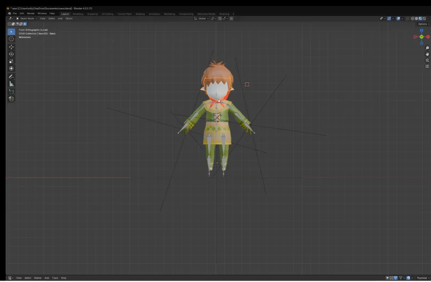The image size is (431, 282).
Task: Click the blue Z axis on gizmo
Action: pyautogui.click(x=421, y=31)
